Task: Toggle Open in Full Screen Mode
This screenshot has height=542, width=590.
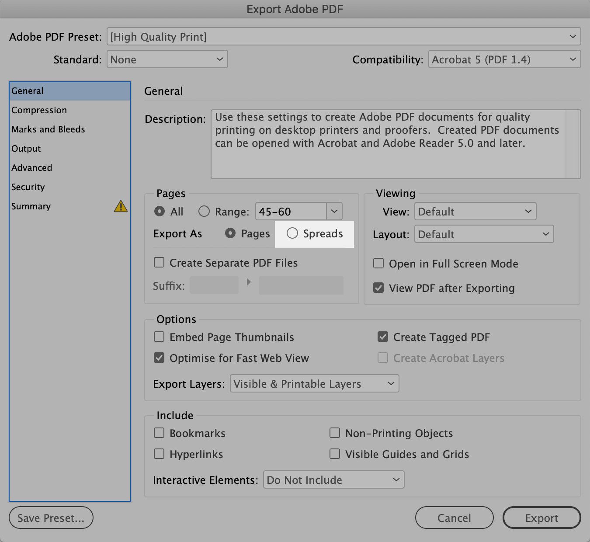Action: coord(378,263)
